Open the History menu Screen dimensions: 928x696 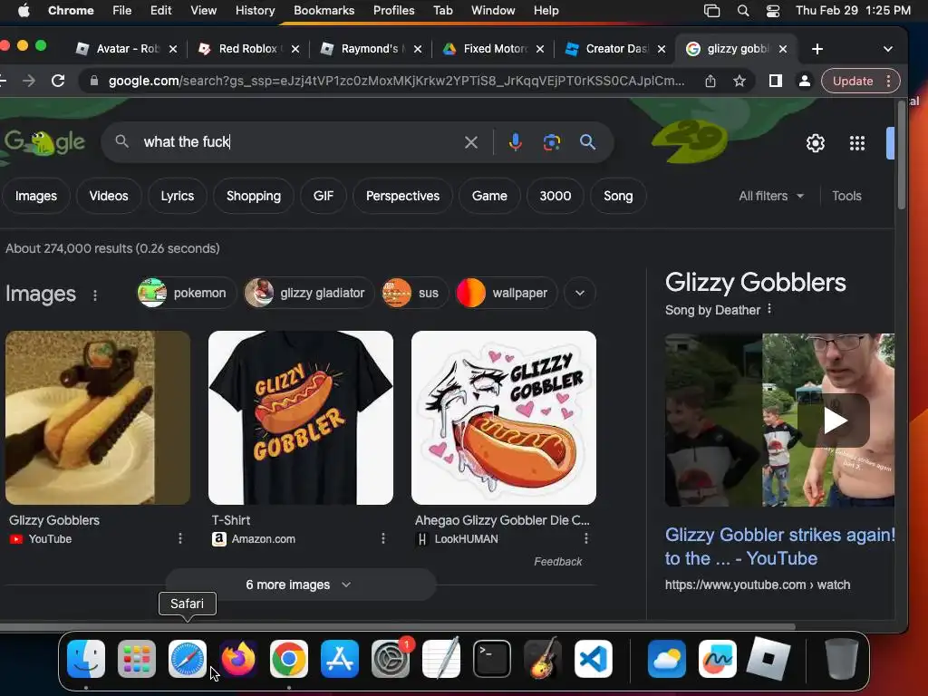pyautogui.click(x=255, y=11)
